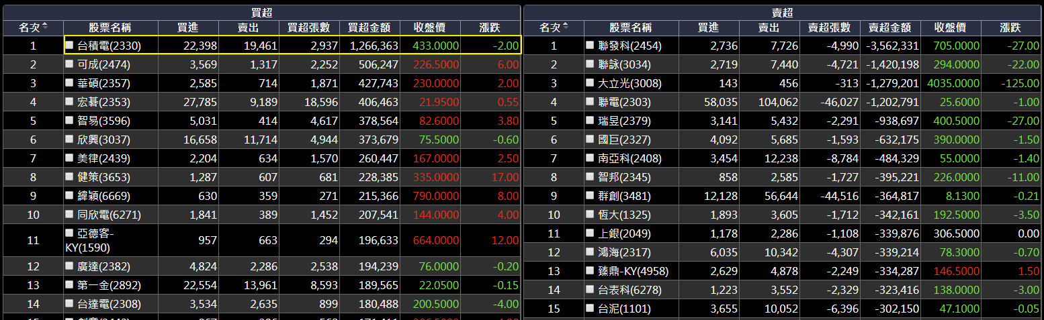Click 買超張數 value 18,596
Image resolution: width=1044 pixels, height=320 pixels.
click(319, 102)
